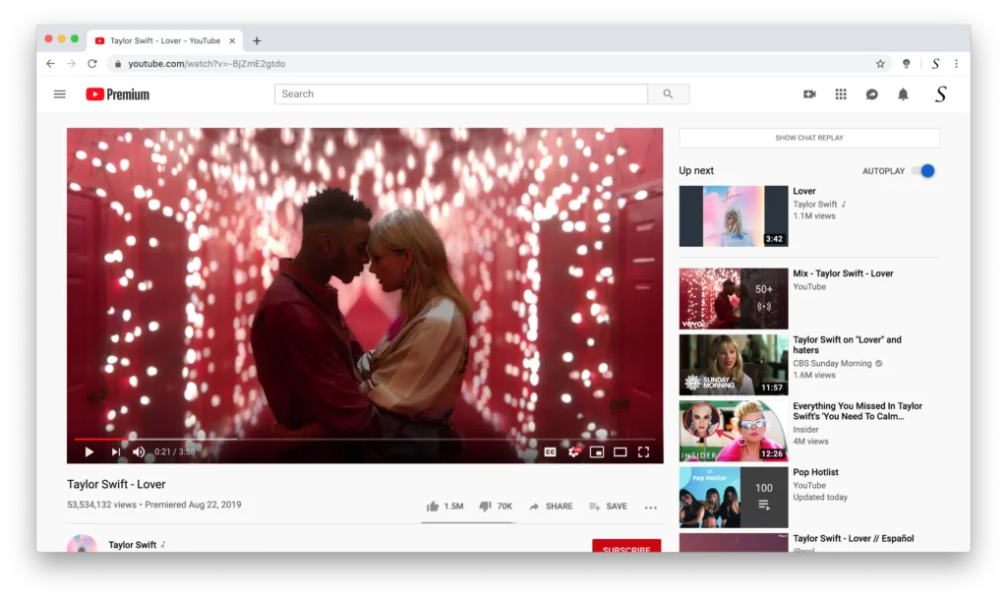Viewport: 1007px width, 600px height.
Task: Mute the video with the volume icon
Action: pyautogui.click(x=139, y=451)
